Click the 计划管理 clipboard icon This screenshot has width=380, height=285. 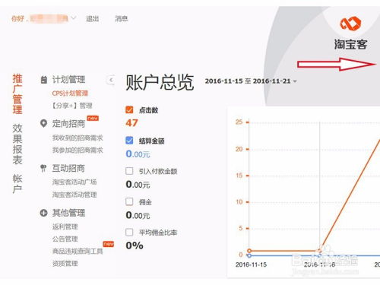point(44,80)
